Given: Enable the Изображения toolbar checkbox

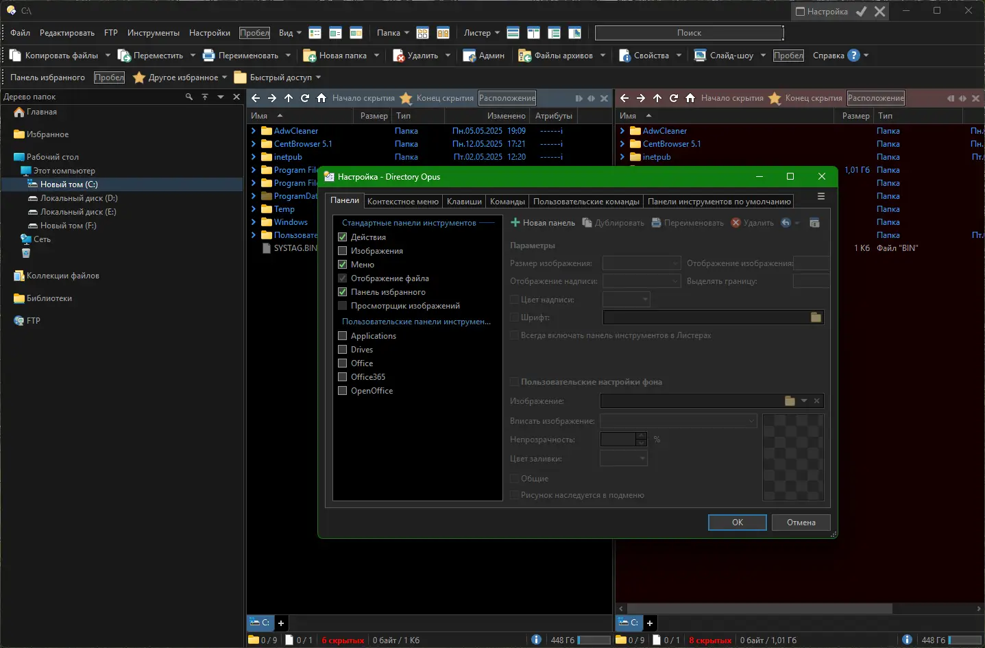Looking at the screenshot, I should point(343,251).
